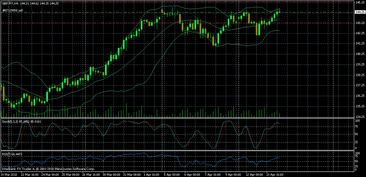The width and height of the screenshot is (366, 177).
Task: Click the 50 level on Stochastic scale
Action: pyautogui.click(x=357, y=134)
